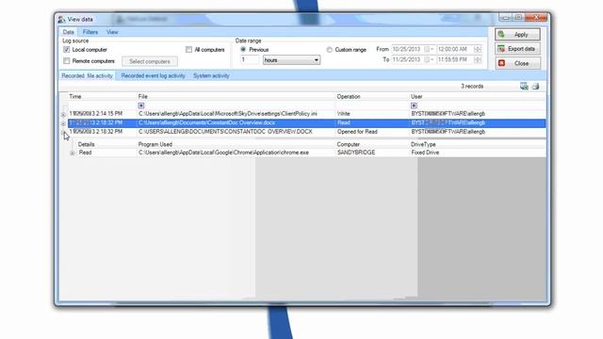
Task: Click the SANDYBRIDGE computer cell
Action: click(356, 153)
